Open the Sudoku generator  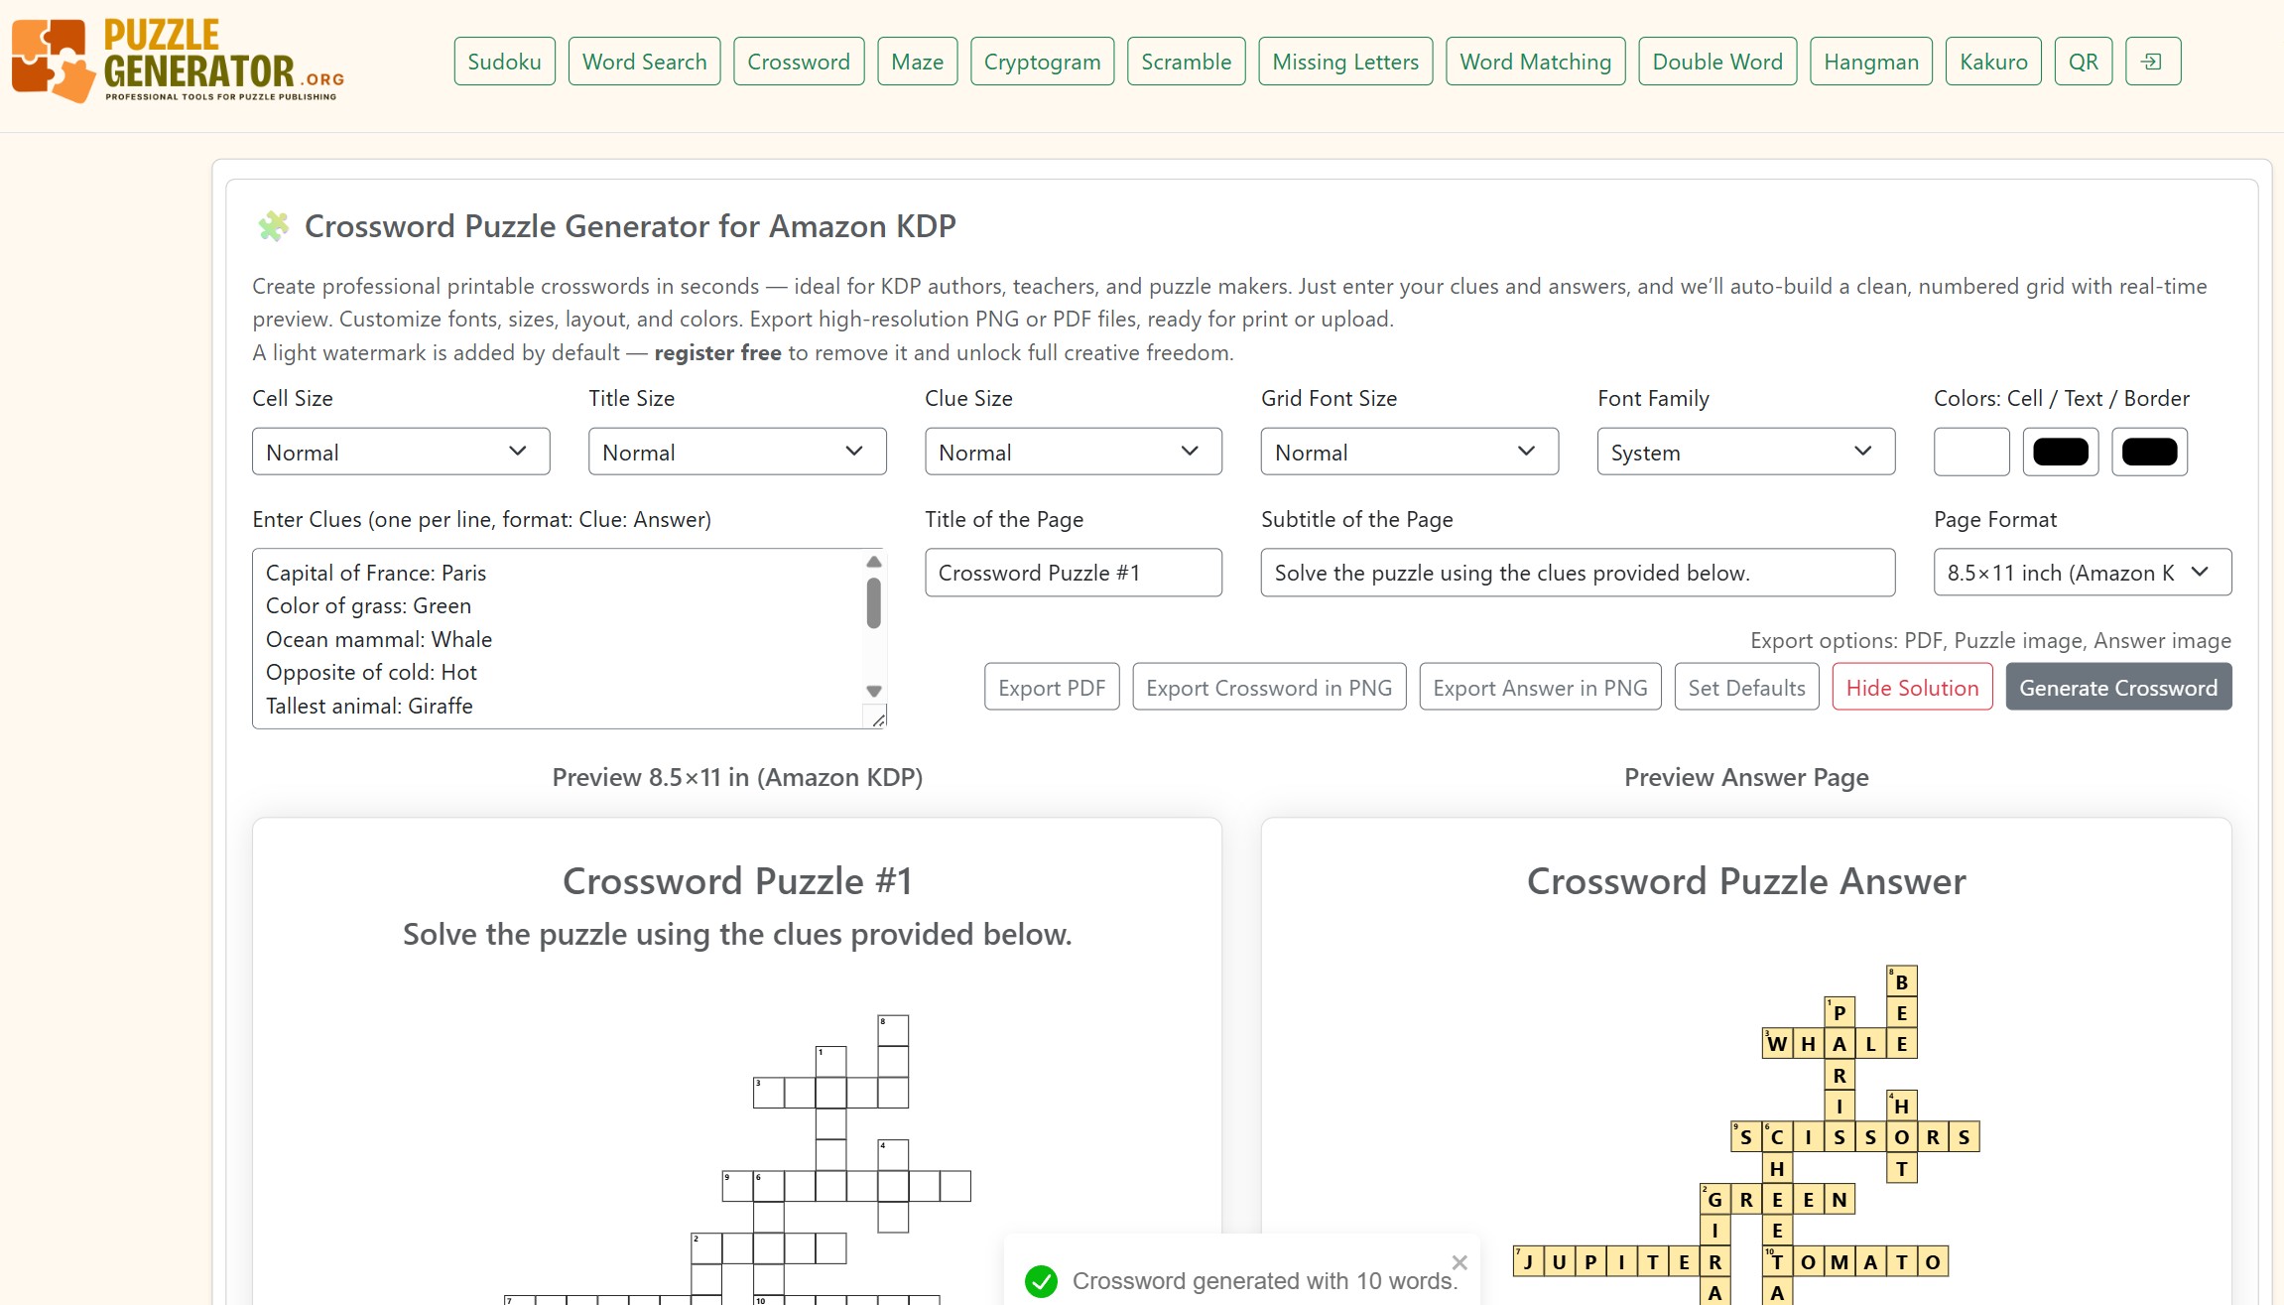coord(504,61)
